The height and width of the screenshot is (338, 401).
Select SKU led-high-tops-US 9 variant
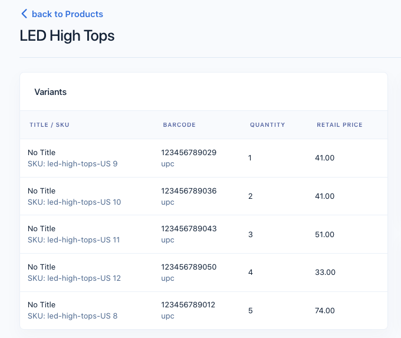pos(73,164)
